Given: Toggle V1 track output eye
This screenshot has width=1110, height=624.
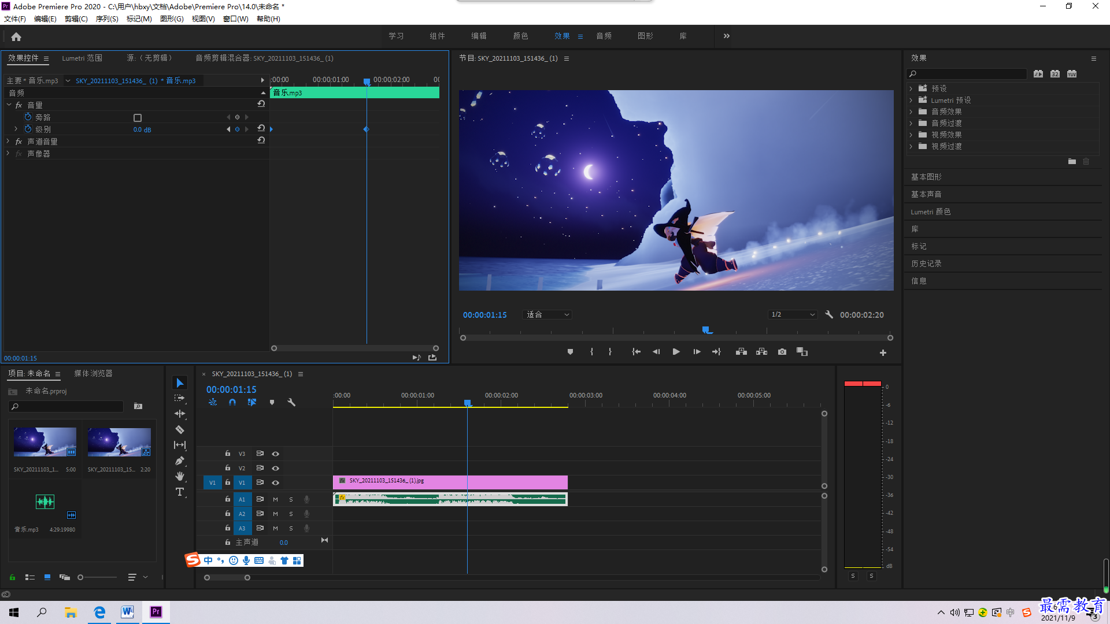Looking at the screenshot, I should 276,482.
